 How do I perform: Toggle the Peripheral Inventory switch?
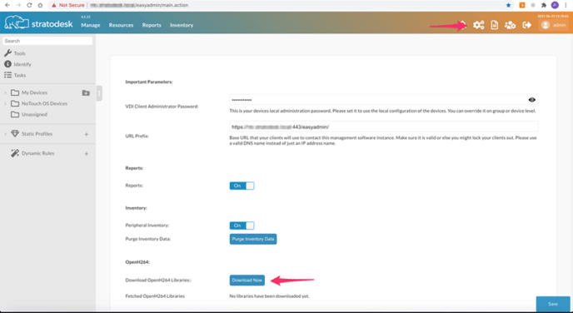pos(242,226)
